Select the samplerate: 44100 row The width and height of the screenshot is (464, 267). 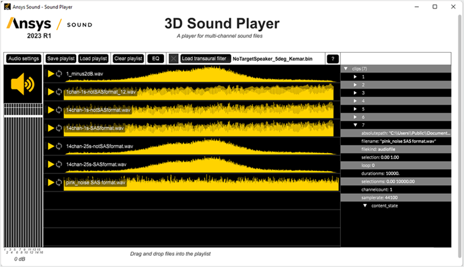click(396, 198)
